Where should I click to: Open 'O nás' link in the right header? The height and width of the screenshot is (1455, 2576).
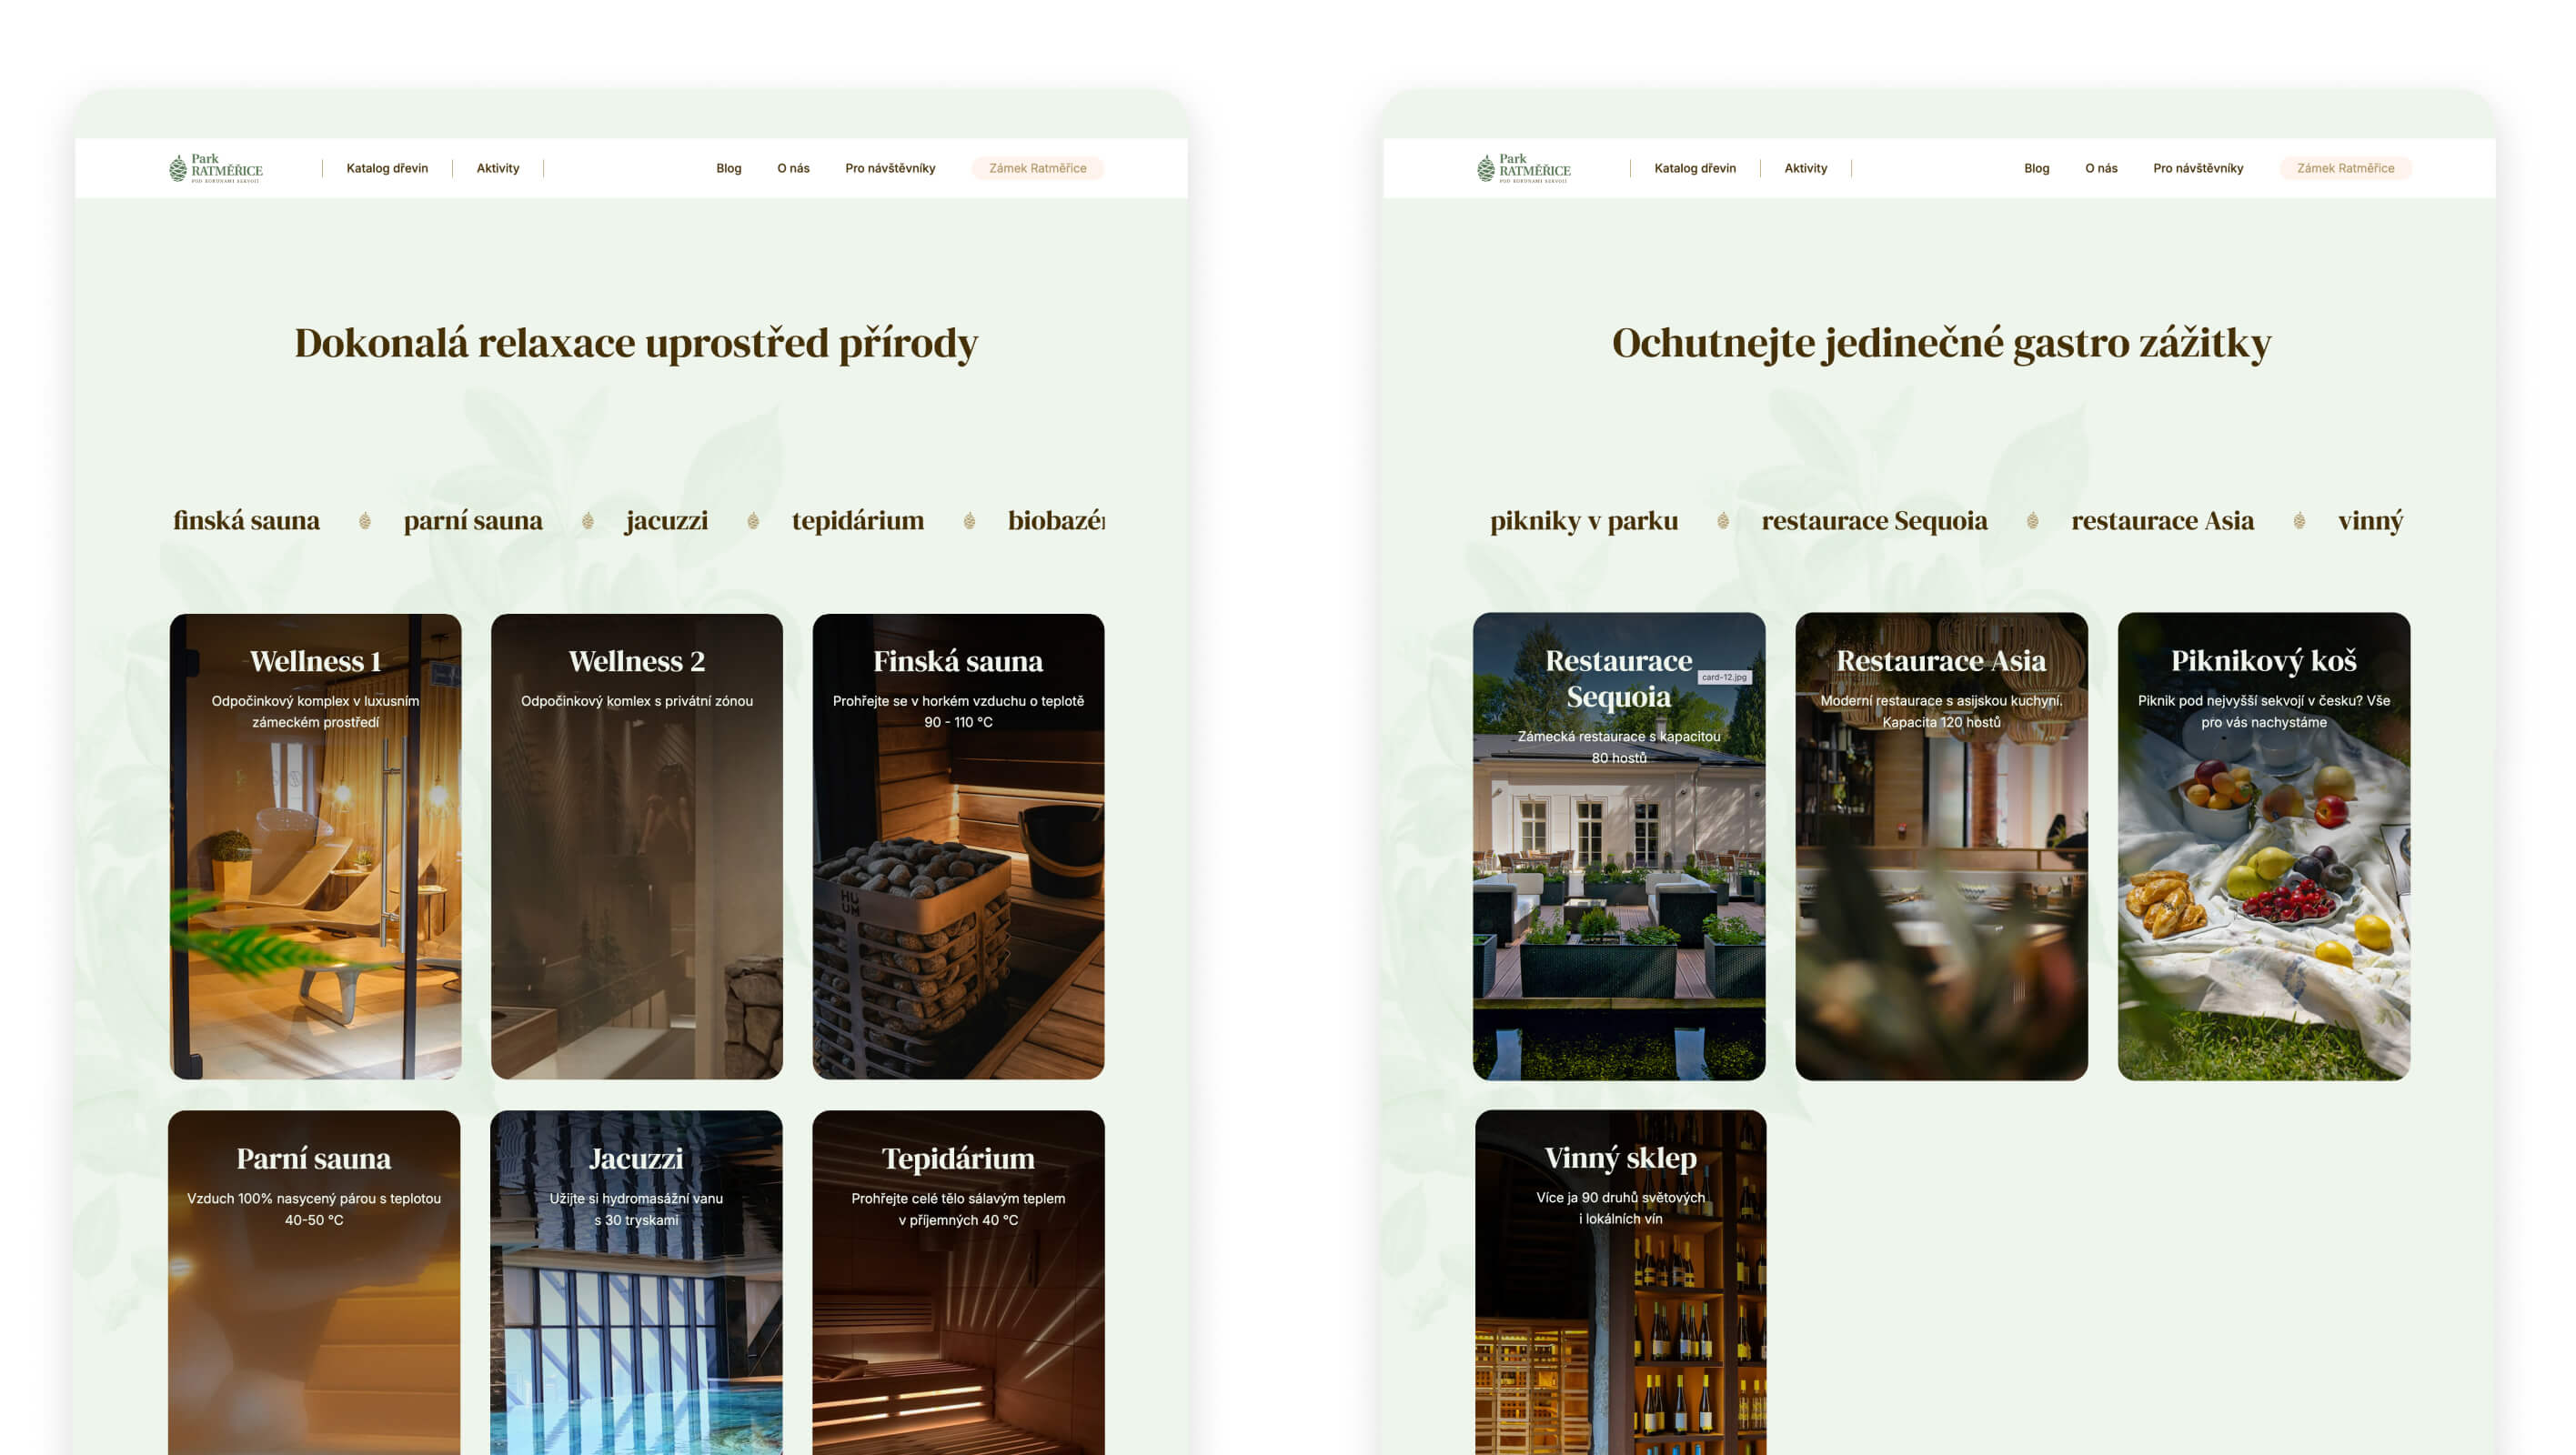[2100, 168]
